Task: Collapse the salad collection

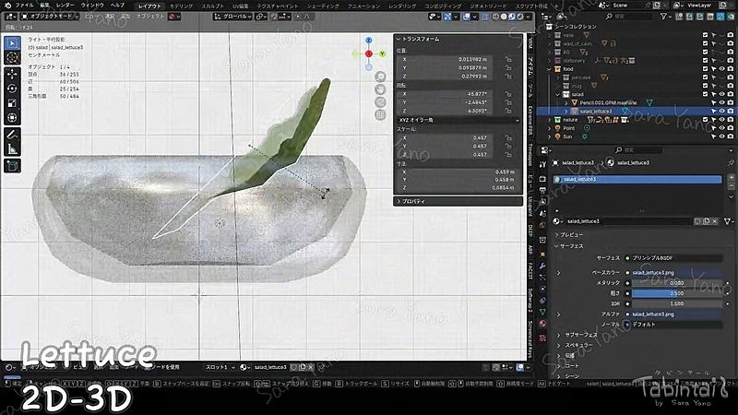Action: [558, 94]
